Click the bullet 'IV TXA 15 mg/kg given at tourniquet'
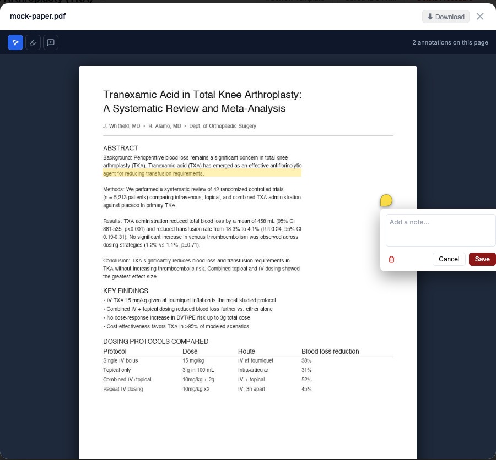Image resolution: width=496 pixels, height=460 pixels. click(190, 300)
